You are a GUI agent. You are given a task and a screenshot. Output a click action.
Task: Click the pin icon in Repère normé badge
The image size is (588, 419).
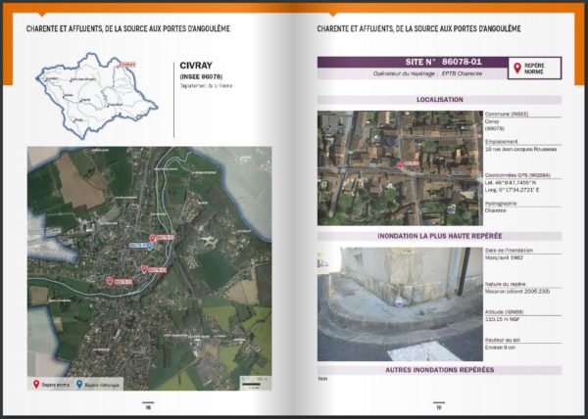(516, 68)
